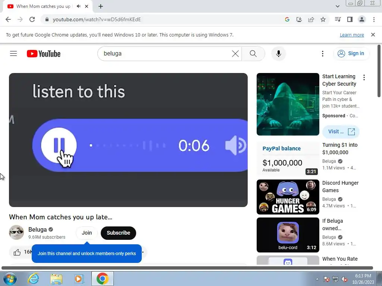
Task: Mute the tab using the speaker icon
Action: tap(78, 6)
